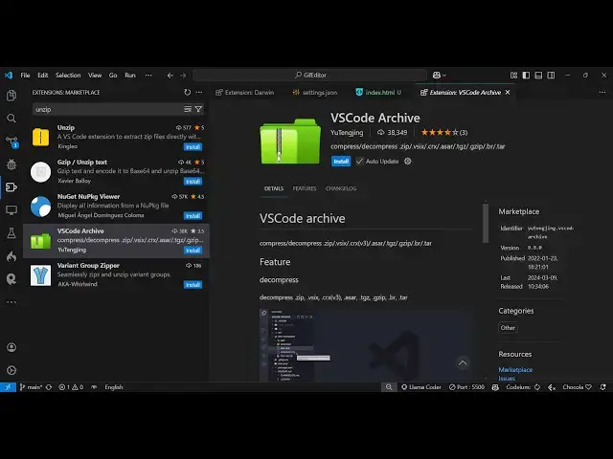This screenshot has width=613, height=459.
Task: Click the command center GifEditor search box
Action: tap(310, 76)
